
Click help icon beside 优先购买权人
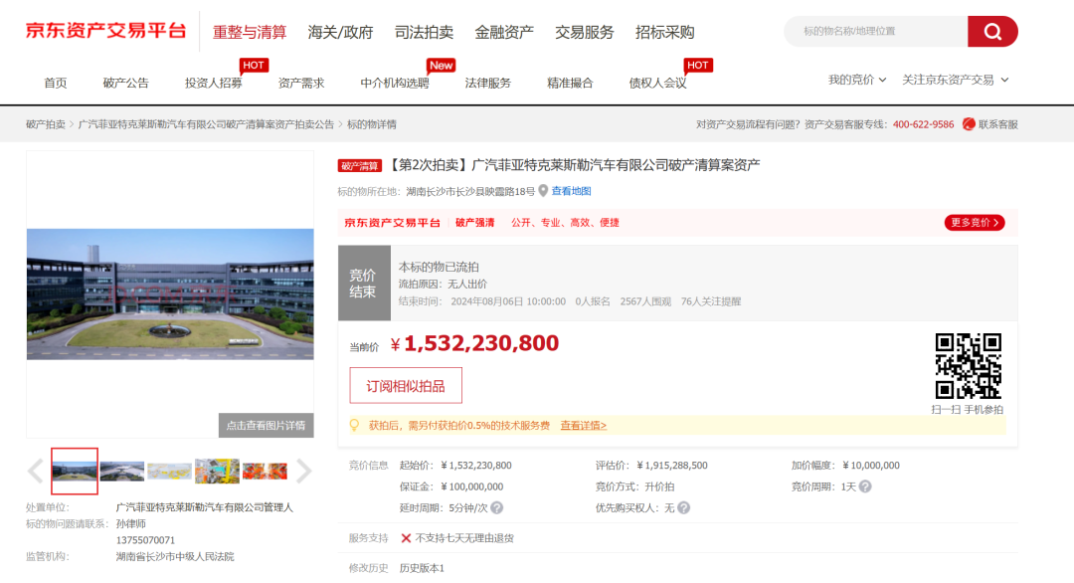point(683,508)
